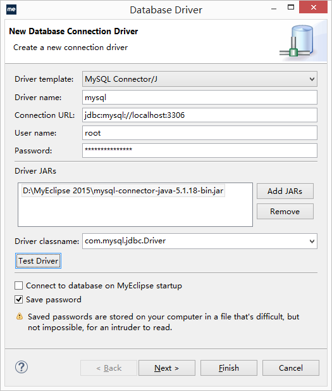This screenshot has width=332, height=391.
Task: Click Remove to delete the selected JAR
Action: [x=285, y=212]
